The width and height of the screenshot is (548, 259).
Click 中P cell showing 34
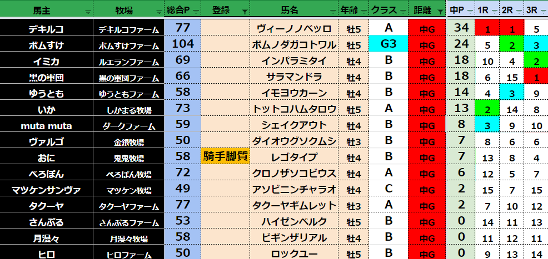[461, 28]
